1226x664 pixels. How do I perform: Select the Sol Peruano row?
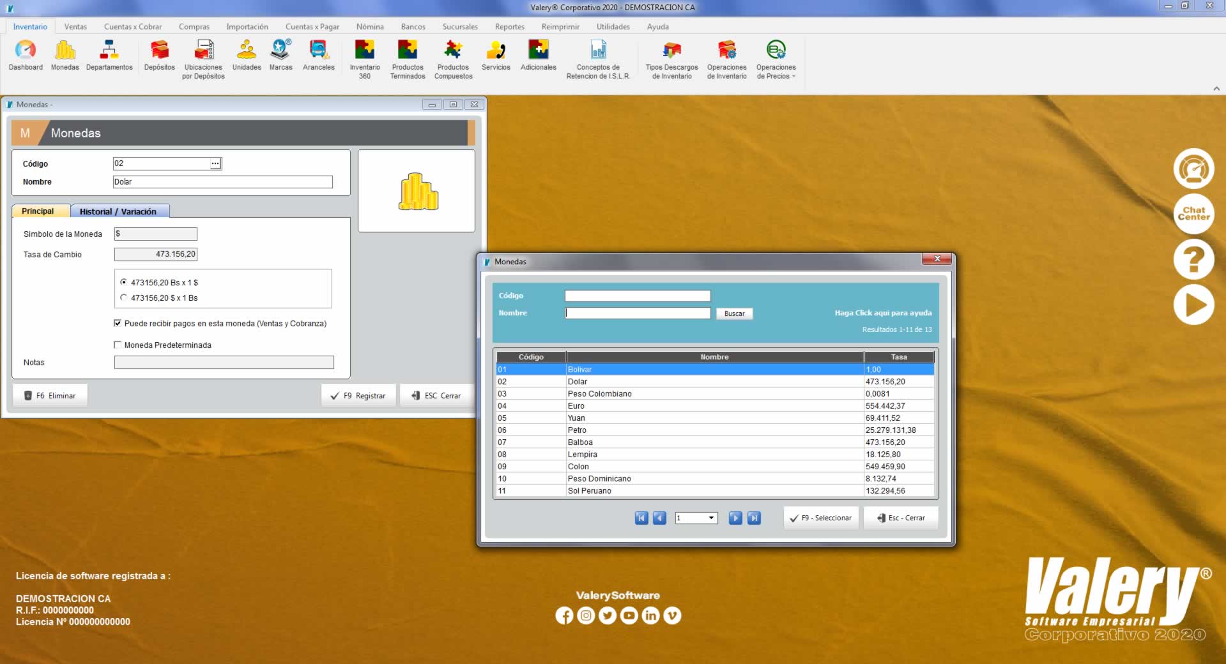click(x=715, y=491)
